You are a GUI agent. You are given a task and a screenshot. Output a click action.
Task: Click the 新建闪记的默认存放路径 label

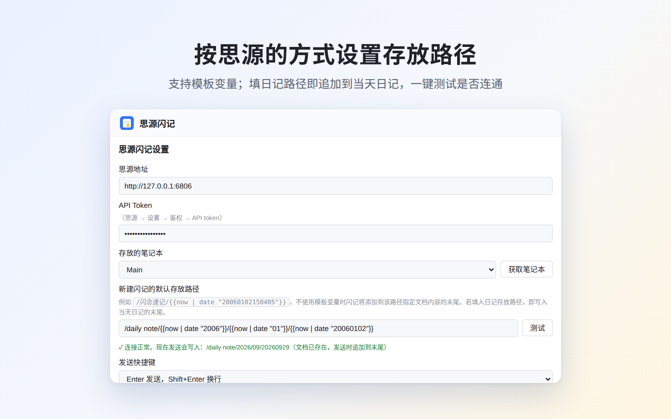tap(159, 289)
